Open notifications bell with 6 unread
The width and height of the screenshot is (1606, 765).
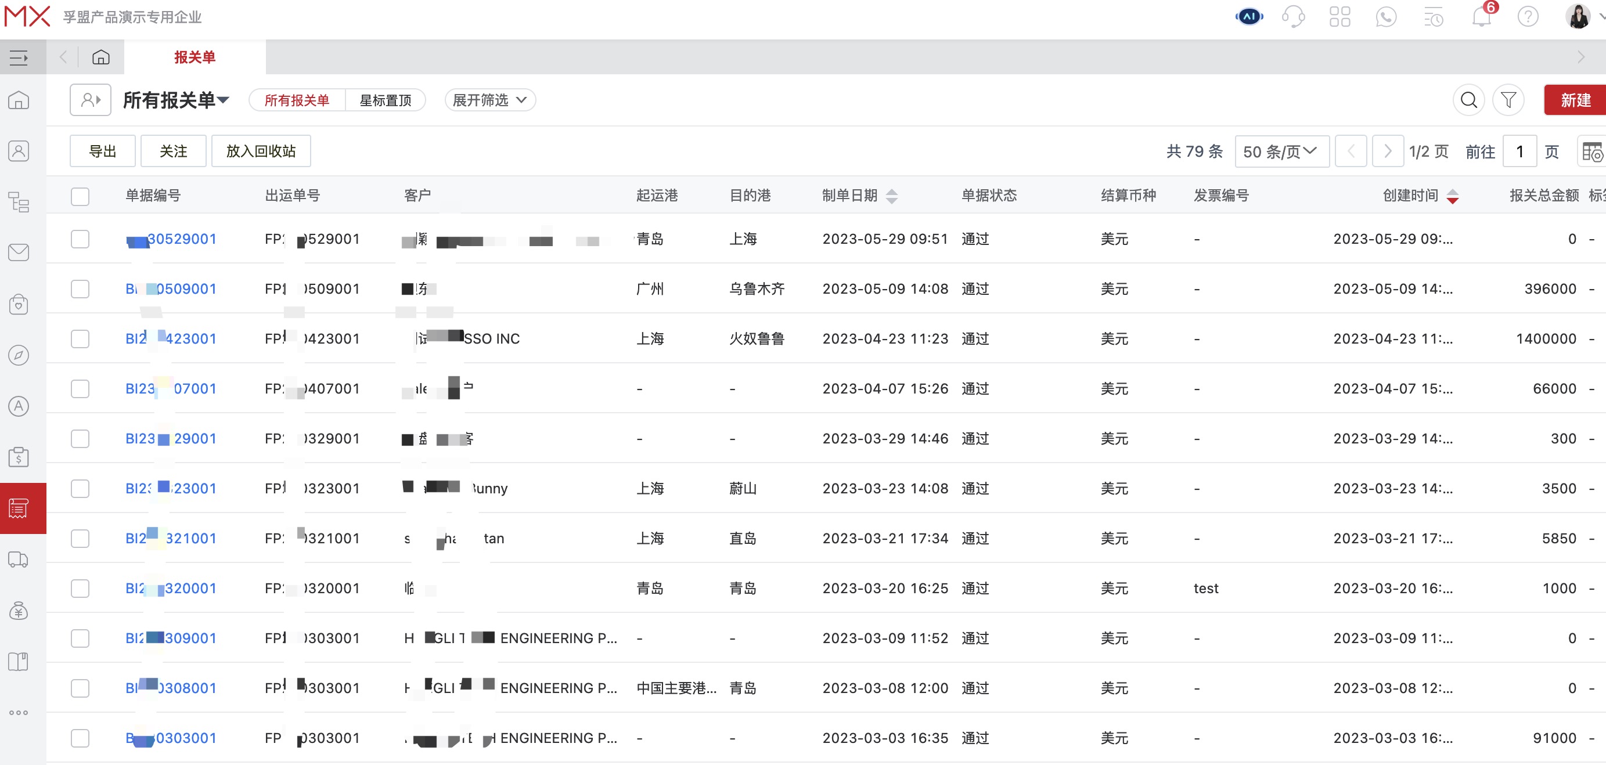tap(1481, 17)
